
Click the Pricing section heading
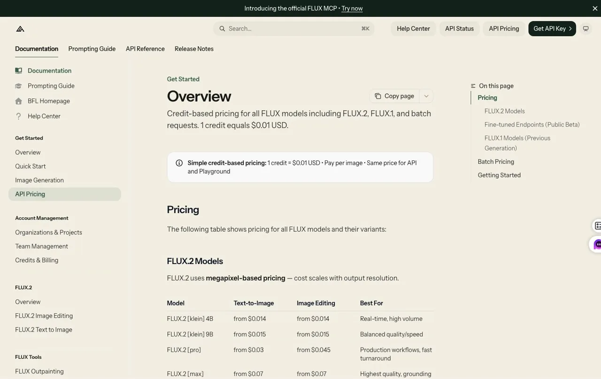[x=183, y=210]
